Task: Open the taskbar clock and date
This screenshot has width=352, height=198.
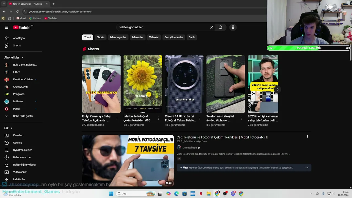Action: coord(343,194)
